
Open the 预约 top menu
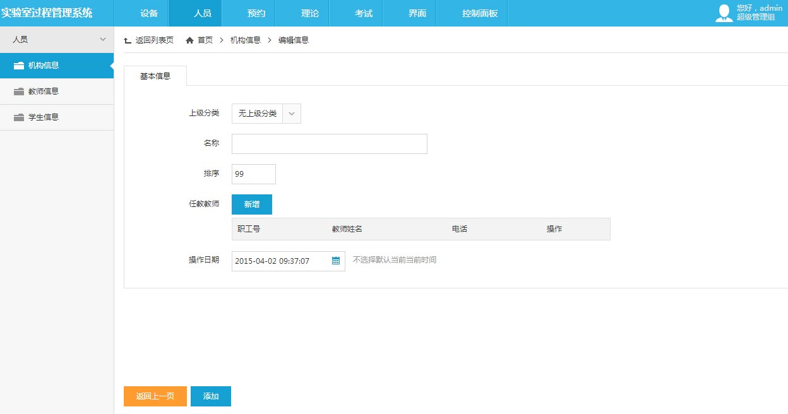[256, 13]
